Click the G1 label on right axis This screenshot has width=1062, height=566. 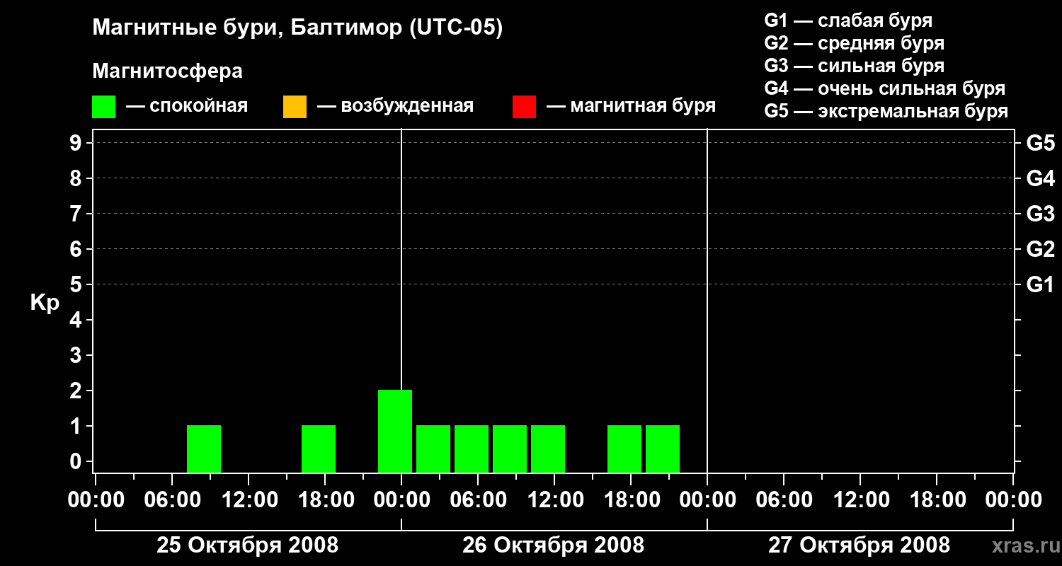tap(1041, 284)
